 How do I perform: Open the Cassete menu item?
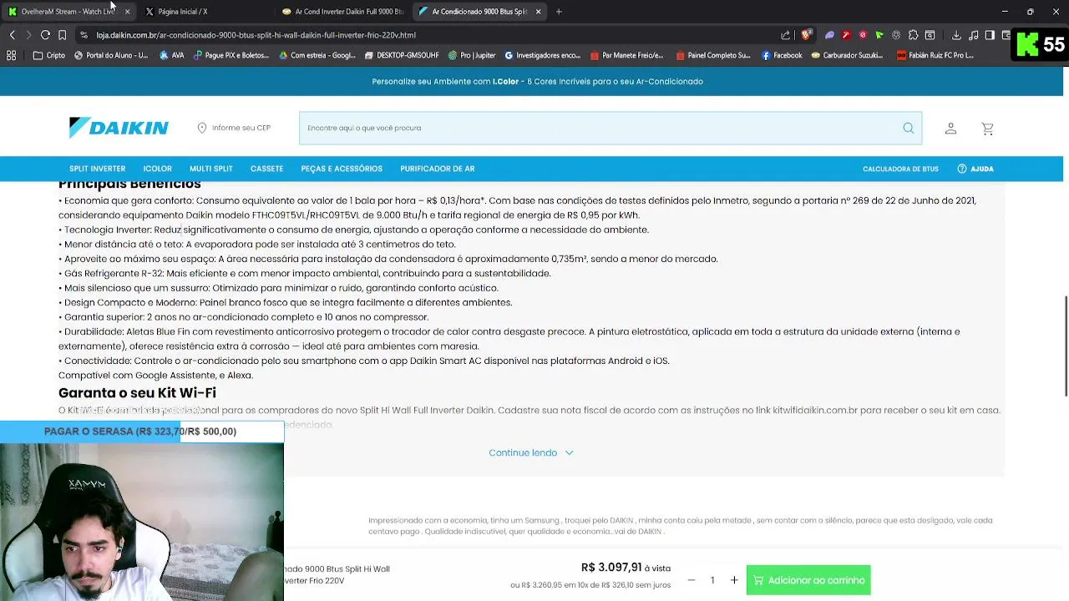pyautogui.click(x=266, y=169)
